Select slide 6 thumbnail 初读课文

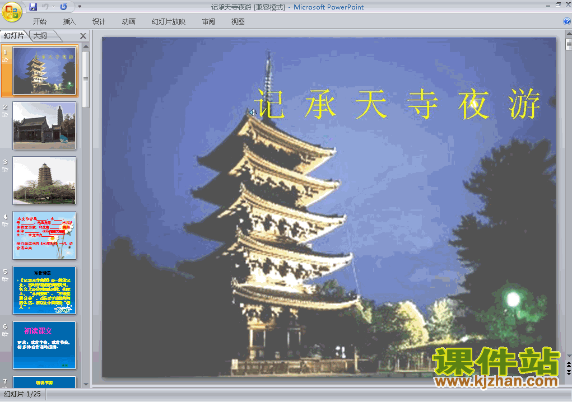coord(44,345)
